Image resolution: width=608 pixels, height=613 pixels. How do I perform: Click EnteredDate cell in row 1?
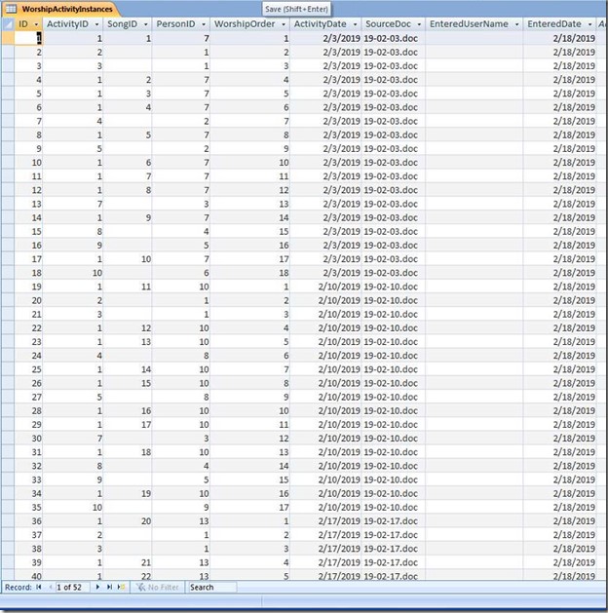pos(560,38)
